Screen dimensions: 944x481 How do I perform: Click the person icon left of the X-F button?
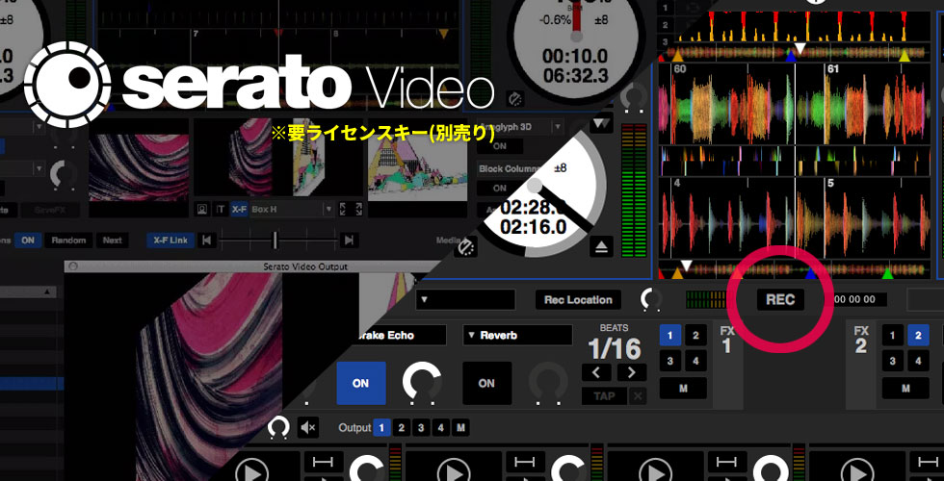[202, 210]
